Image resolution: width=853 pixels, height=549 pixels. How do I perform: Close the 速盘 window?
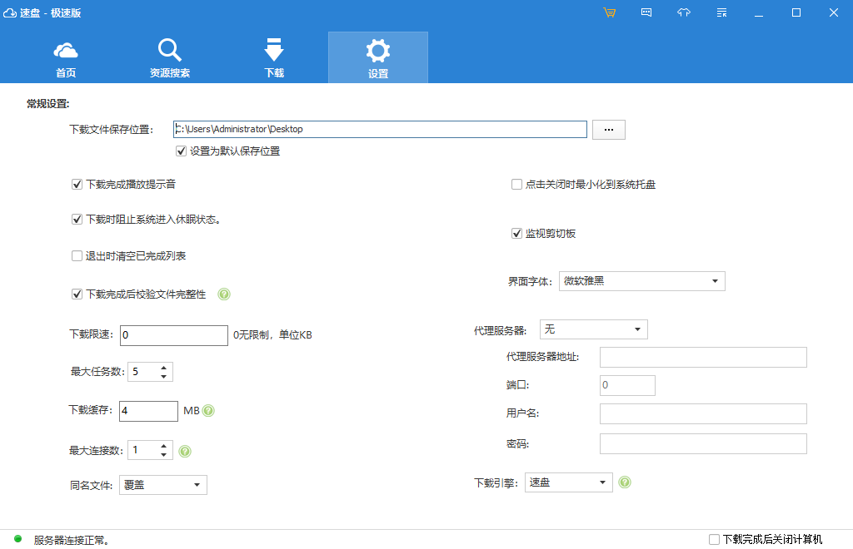click(x=833, y=12)
